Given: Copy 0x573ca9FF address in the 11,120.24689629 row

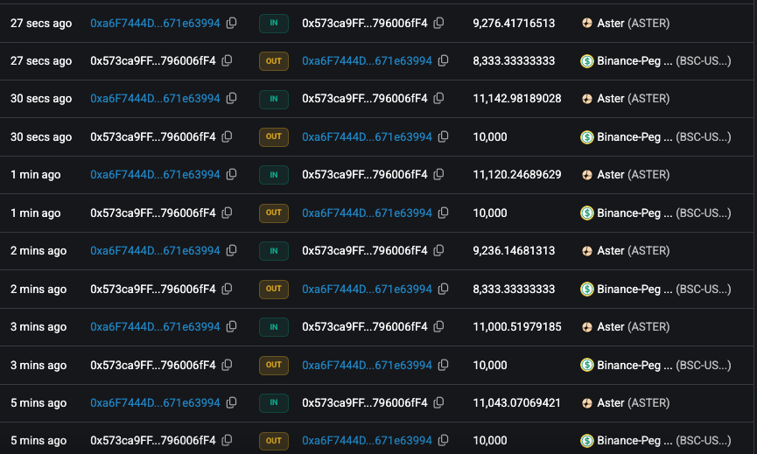Looking at the screenshot, I should [x=438, y=174].
